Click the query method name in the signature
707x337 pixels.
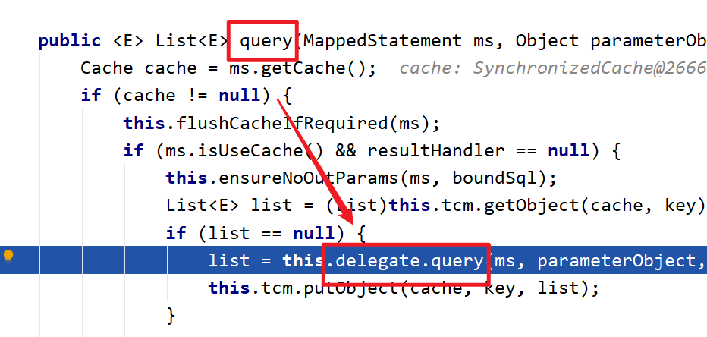tap(266, 42)
